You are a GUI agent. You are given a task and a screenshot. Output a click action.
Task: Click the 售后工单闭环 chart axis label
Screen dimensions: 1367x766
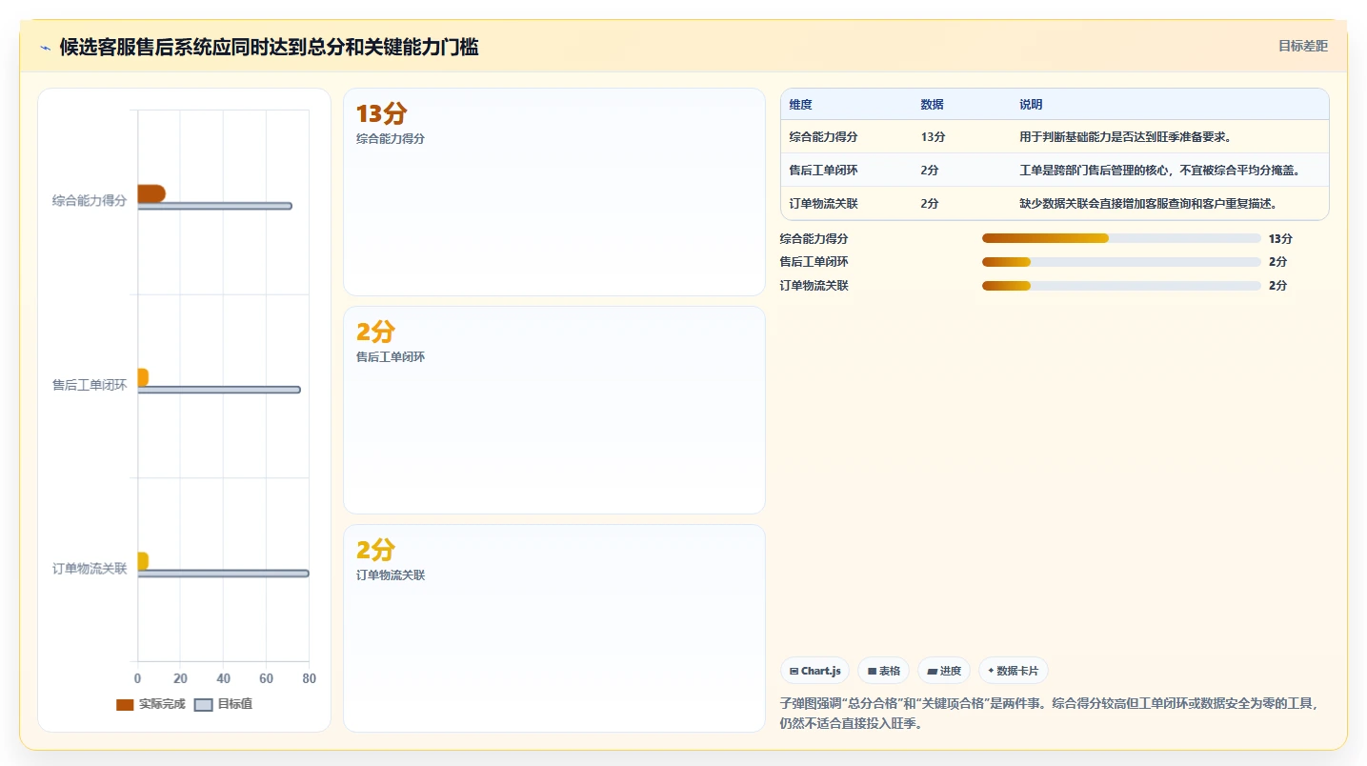point(90,385)
